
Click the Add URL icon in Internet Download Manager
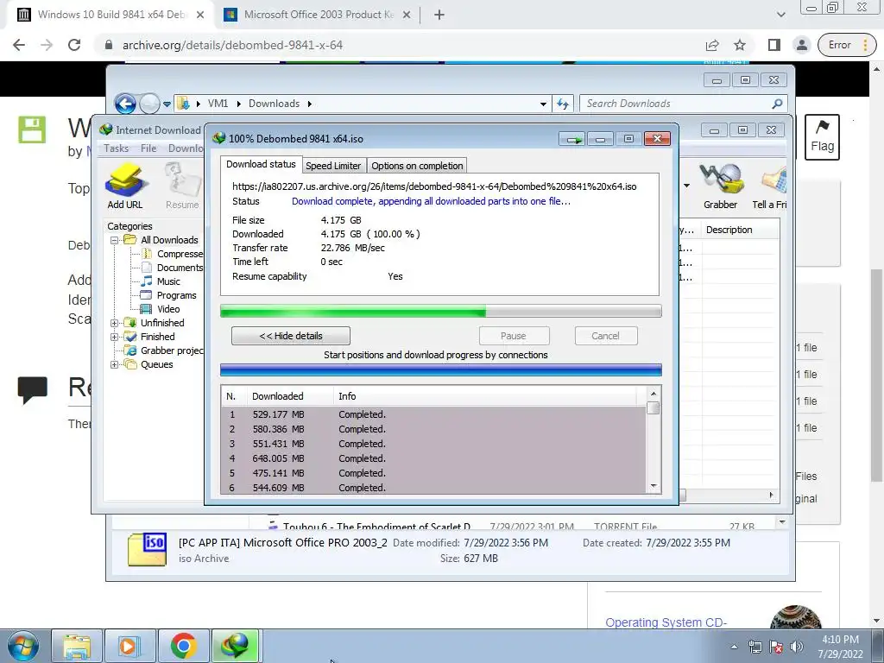pos(125,186)
